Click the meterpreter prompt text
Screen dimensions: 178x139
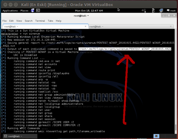[10, 34]
